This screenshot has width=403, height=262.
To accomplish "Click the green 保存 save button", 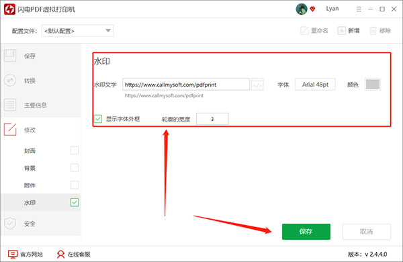I will coord(306,232).
